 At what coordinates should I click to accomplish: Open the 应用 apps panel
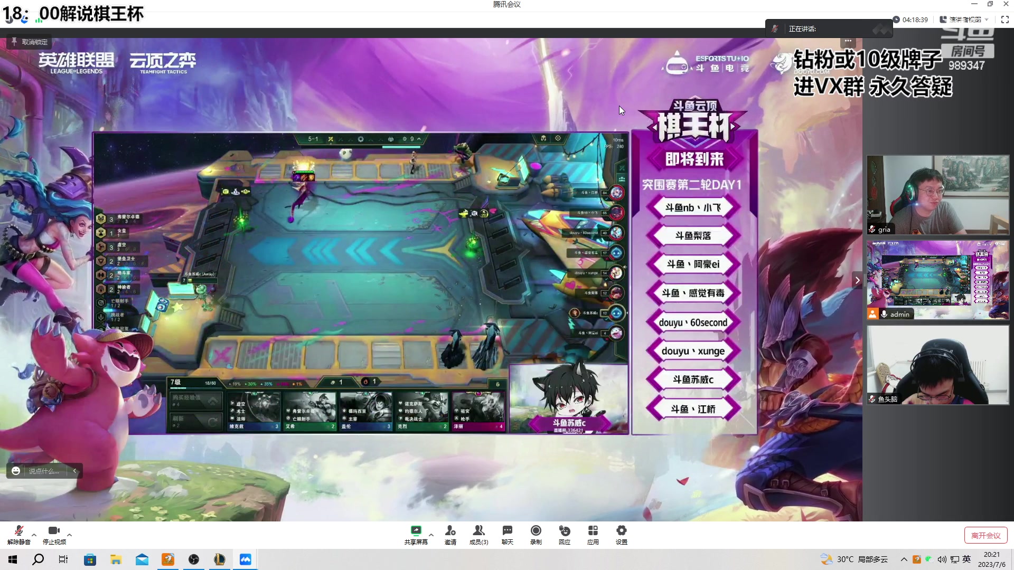593,535
